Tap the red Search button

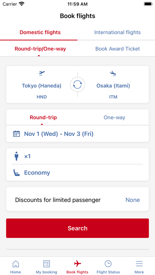coord(77,228)
